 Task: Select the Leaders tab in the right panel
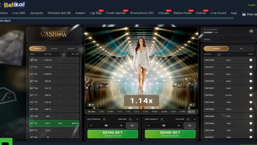pos(216,49)
